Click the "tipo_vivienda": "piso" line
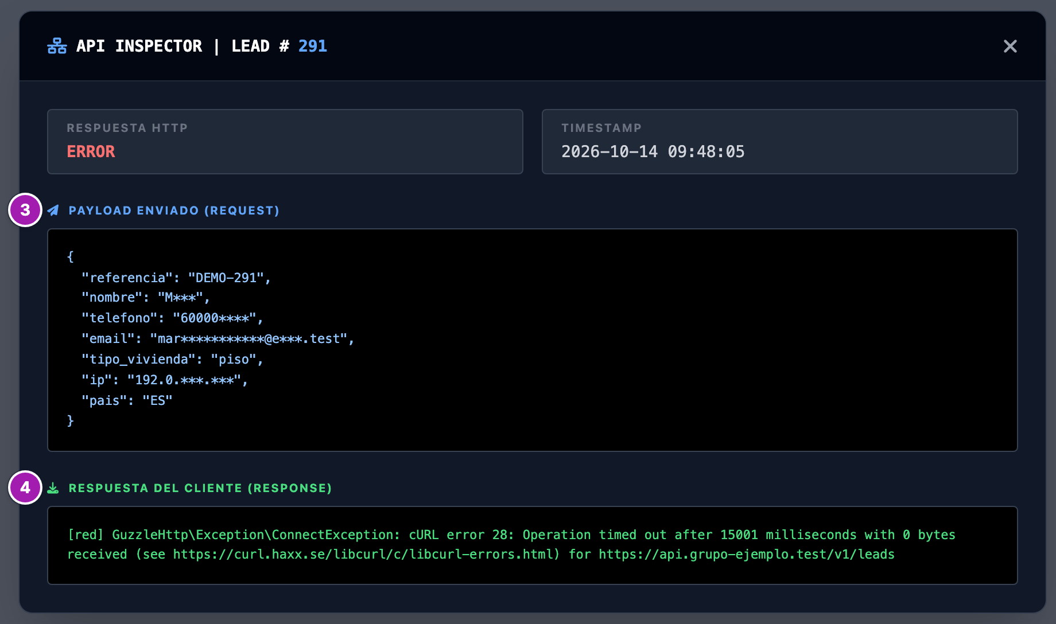Screen dimensions: 1056x624 tap(172, 359)
